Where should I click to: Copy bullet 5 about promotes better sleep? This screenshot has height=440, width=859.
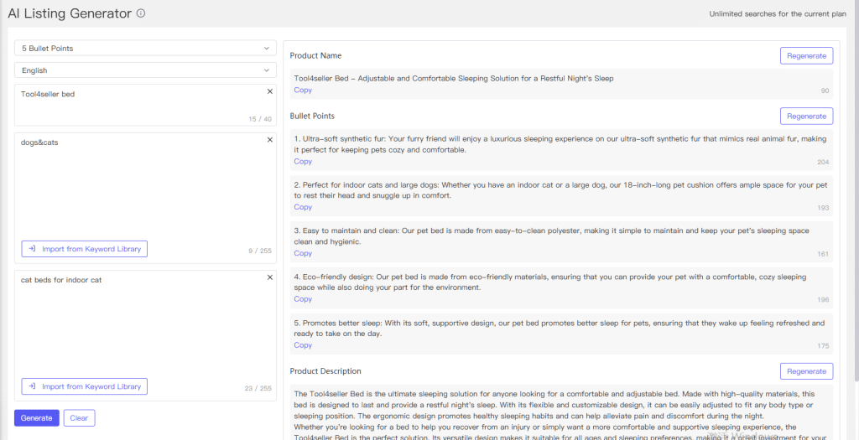303,345
